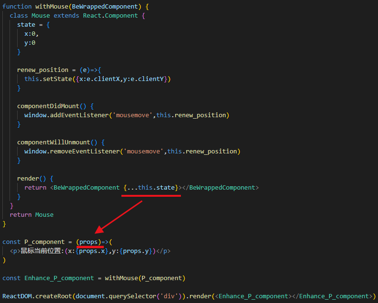Click the 'withMouse(P_component)' call expression
378x303 pixels.
tap(145, 278)
